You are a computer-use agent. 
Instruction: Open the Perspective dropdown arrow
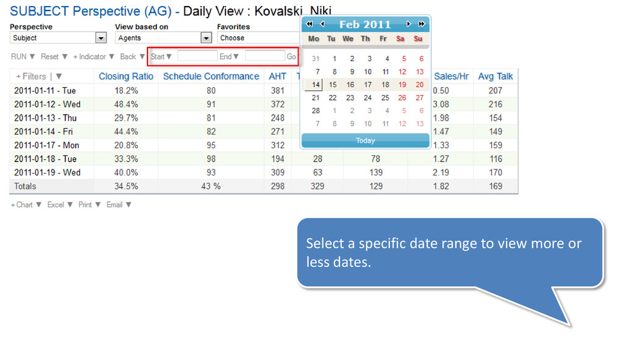[x=101, y=38]
